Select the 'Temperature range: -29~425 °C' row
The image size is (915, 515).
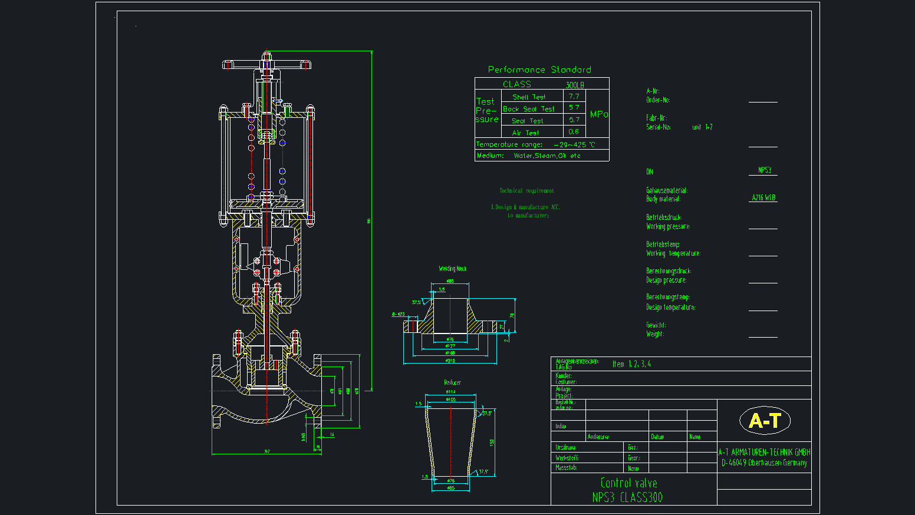(542, 144)
